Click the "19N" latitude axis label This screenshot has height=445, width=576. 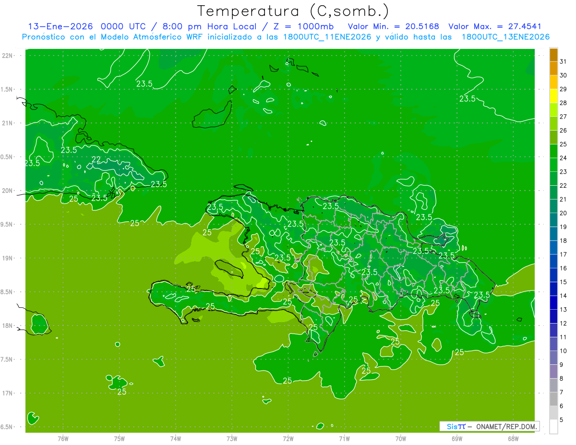tap(7, 258)
